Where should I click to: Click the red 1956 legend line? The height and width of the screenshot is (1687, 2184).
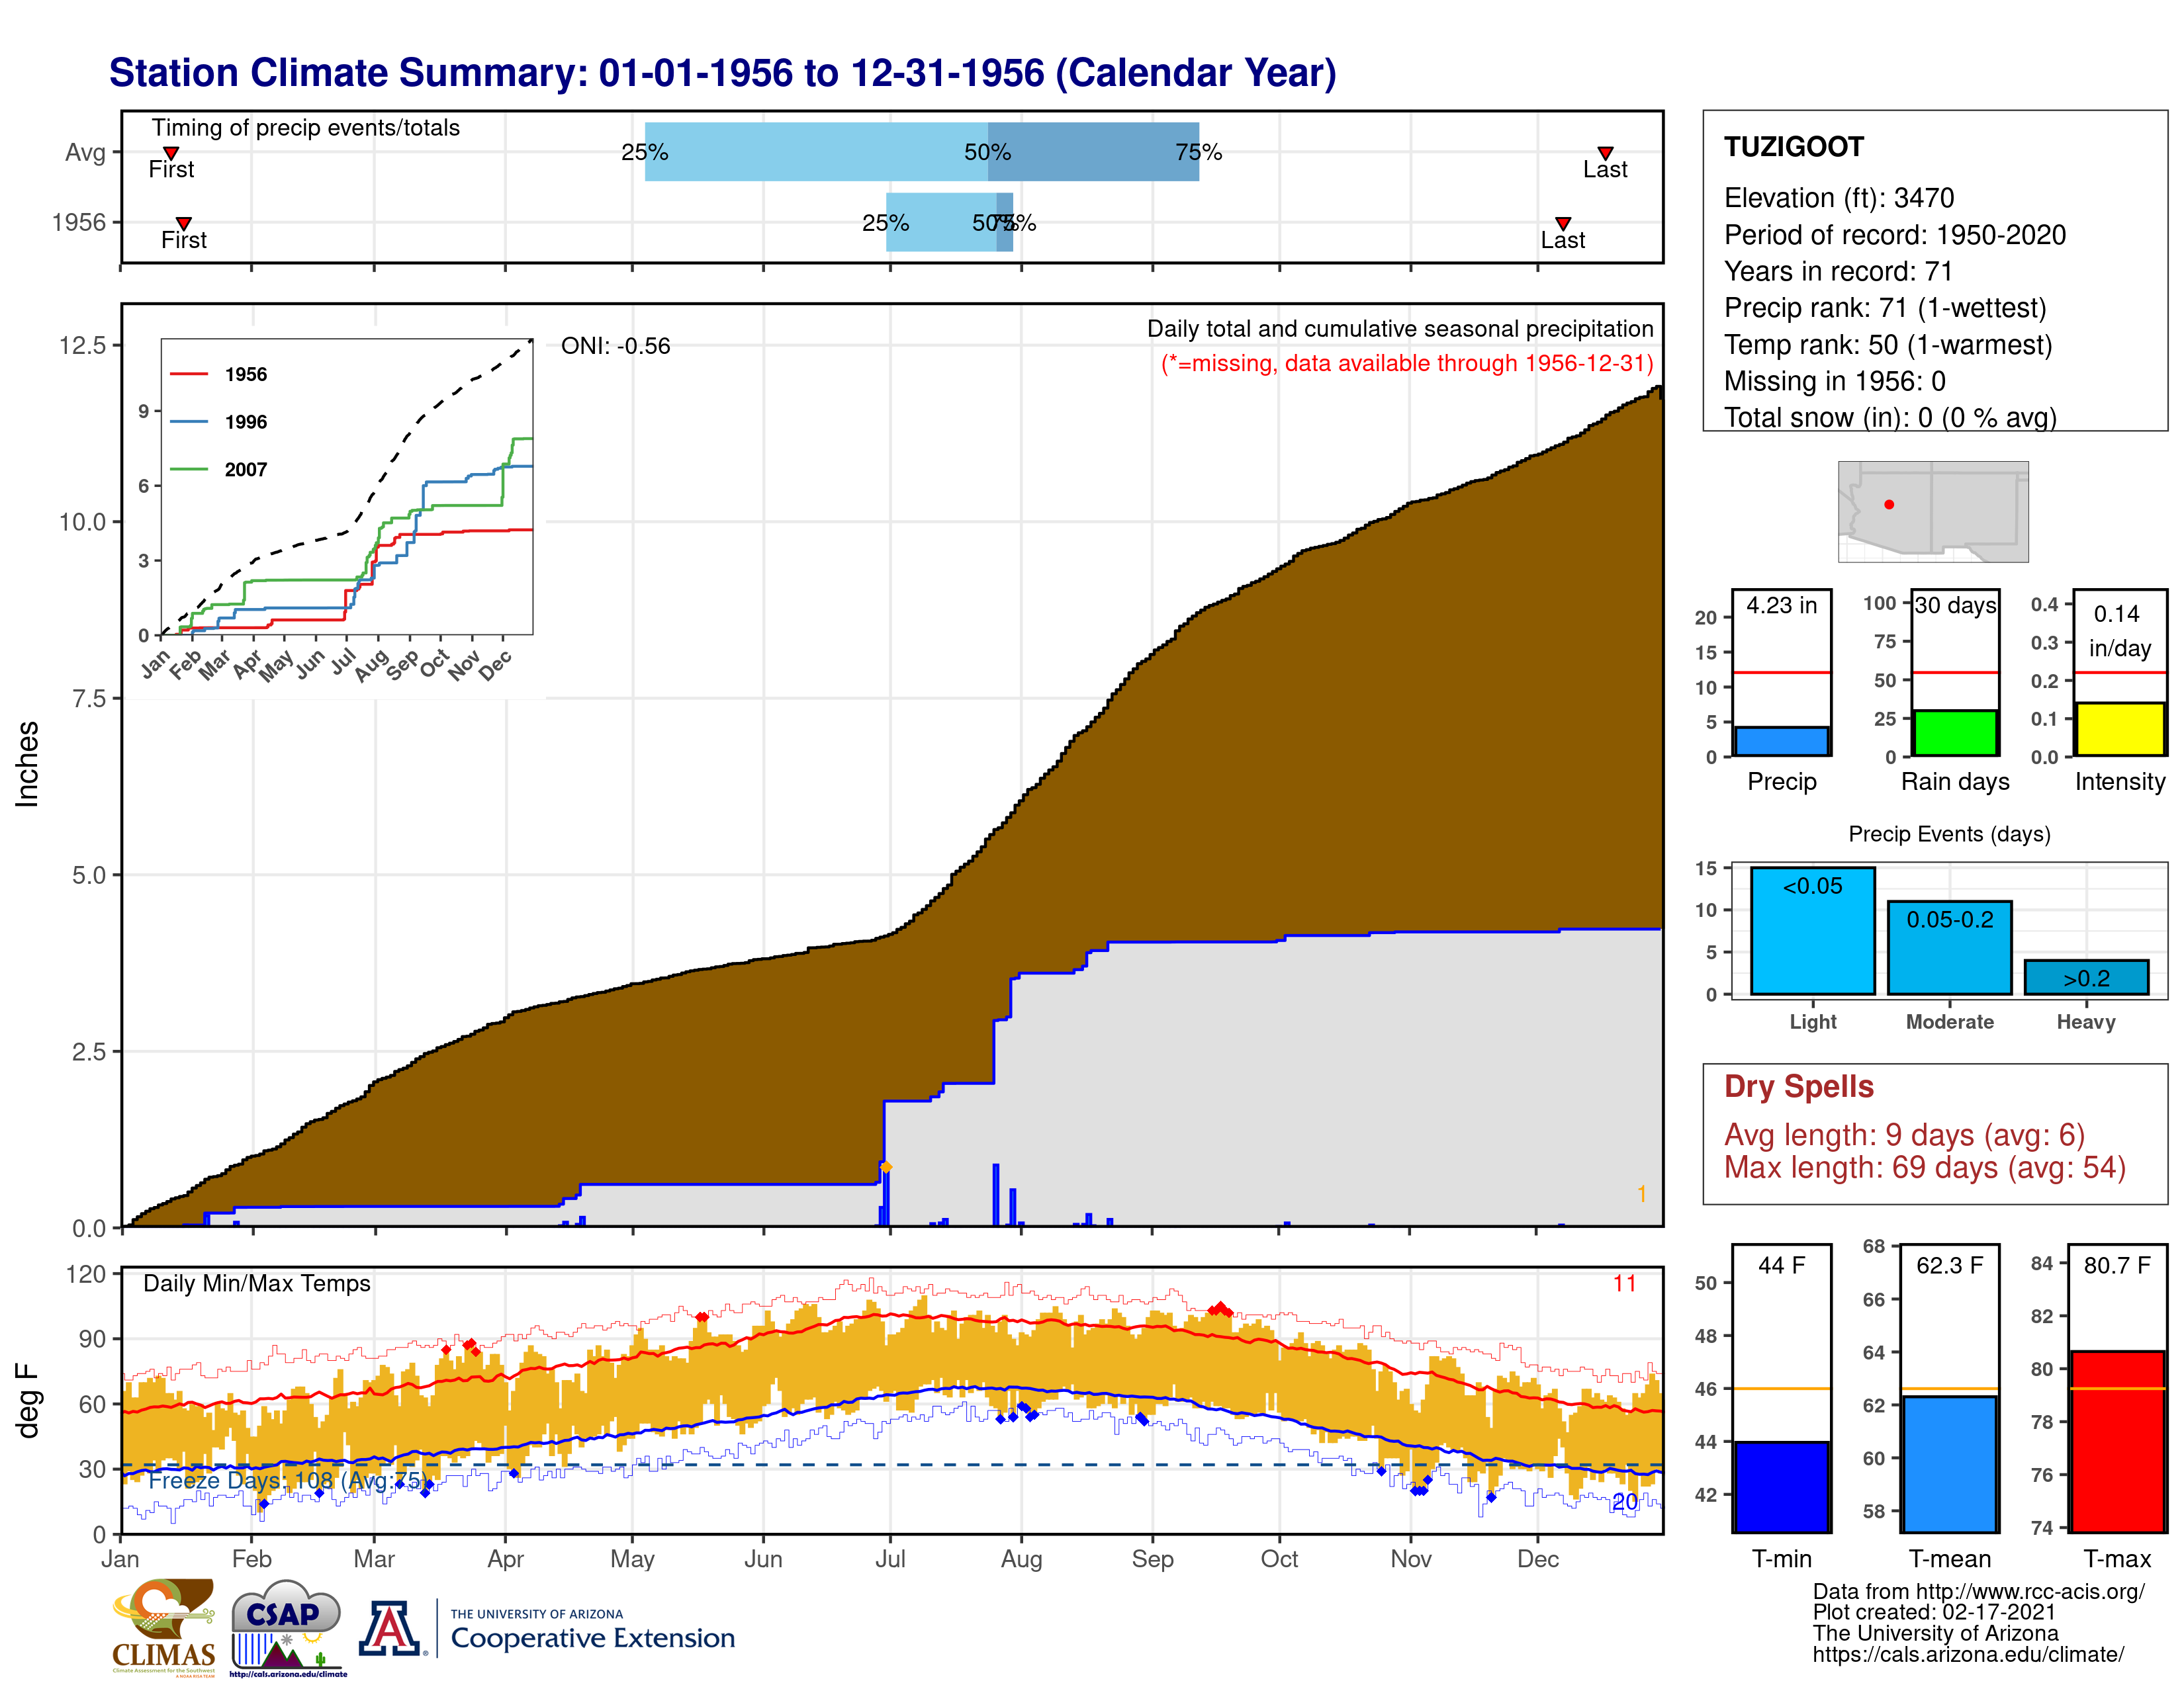pyautogui.click(x=189, y=374)
